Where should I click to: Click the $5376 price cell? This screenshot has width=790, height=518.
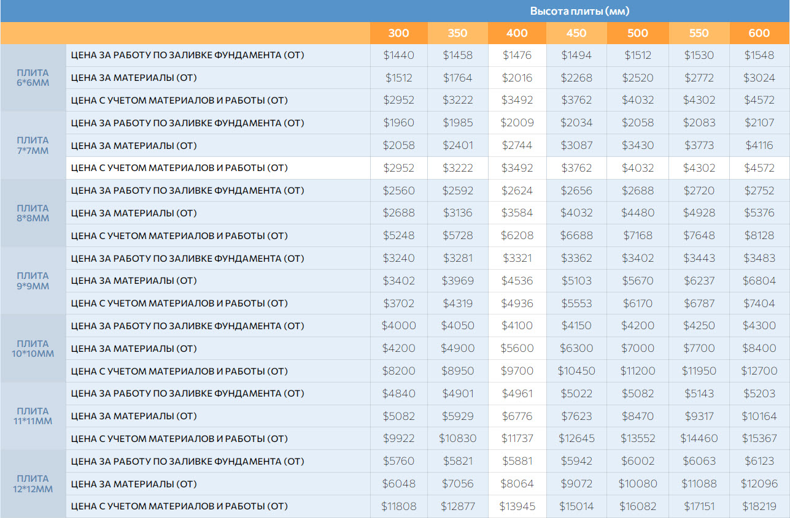coord(759,213)
